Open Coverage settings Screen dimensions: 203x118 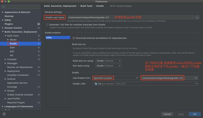tap(12, 87)
